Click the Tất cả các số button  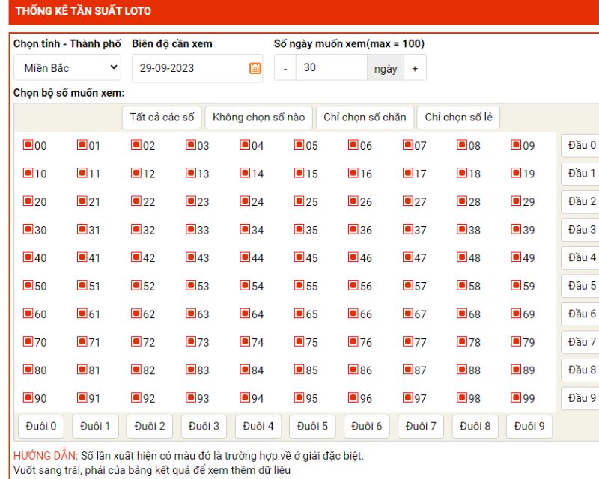pos(162,118)
